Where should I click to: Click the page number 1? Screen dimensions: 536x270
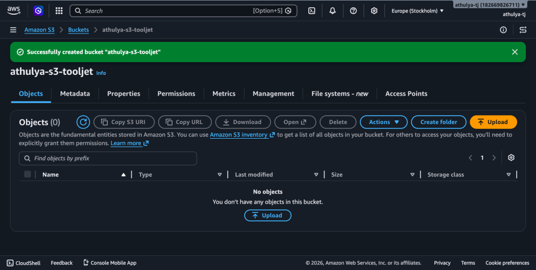point(482,157)
